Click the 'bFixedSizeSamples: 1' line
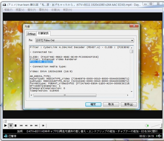 45,86
